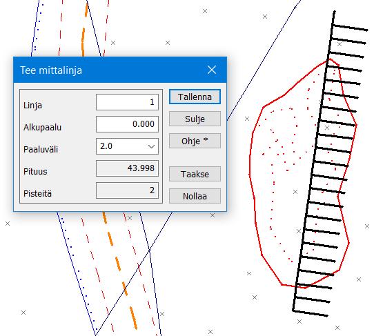Select the Paaluväli combo box value 2.0
The height and width of the screenshot is (336, 374).
point(127,146)
